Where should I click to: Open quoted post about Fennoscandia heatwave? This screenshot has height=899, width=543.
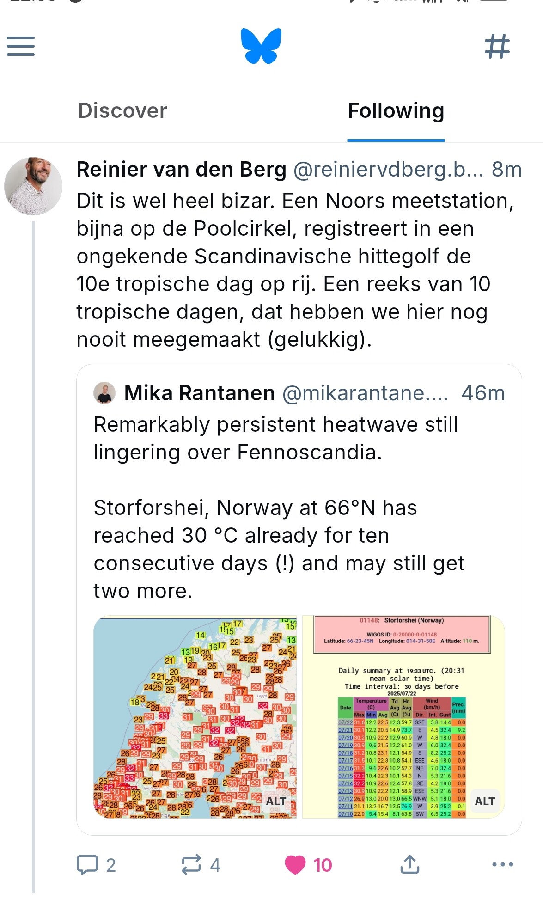[277, 508]
